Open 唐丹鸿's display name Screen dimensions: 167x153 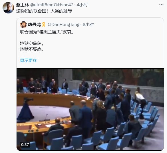34,25
